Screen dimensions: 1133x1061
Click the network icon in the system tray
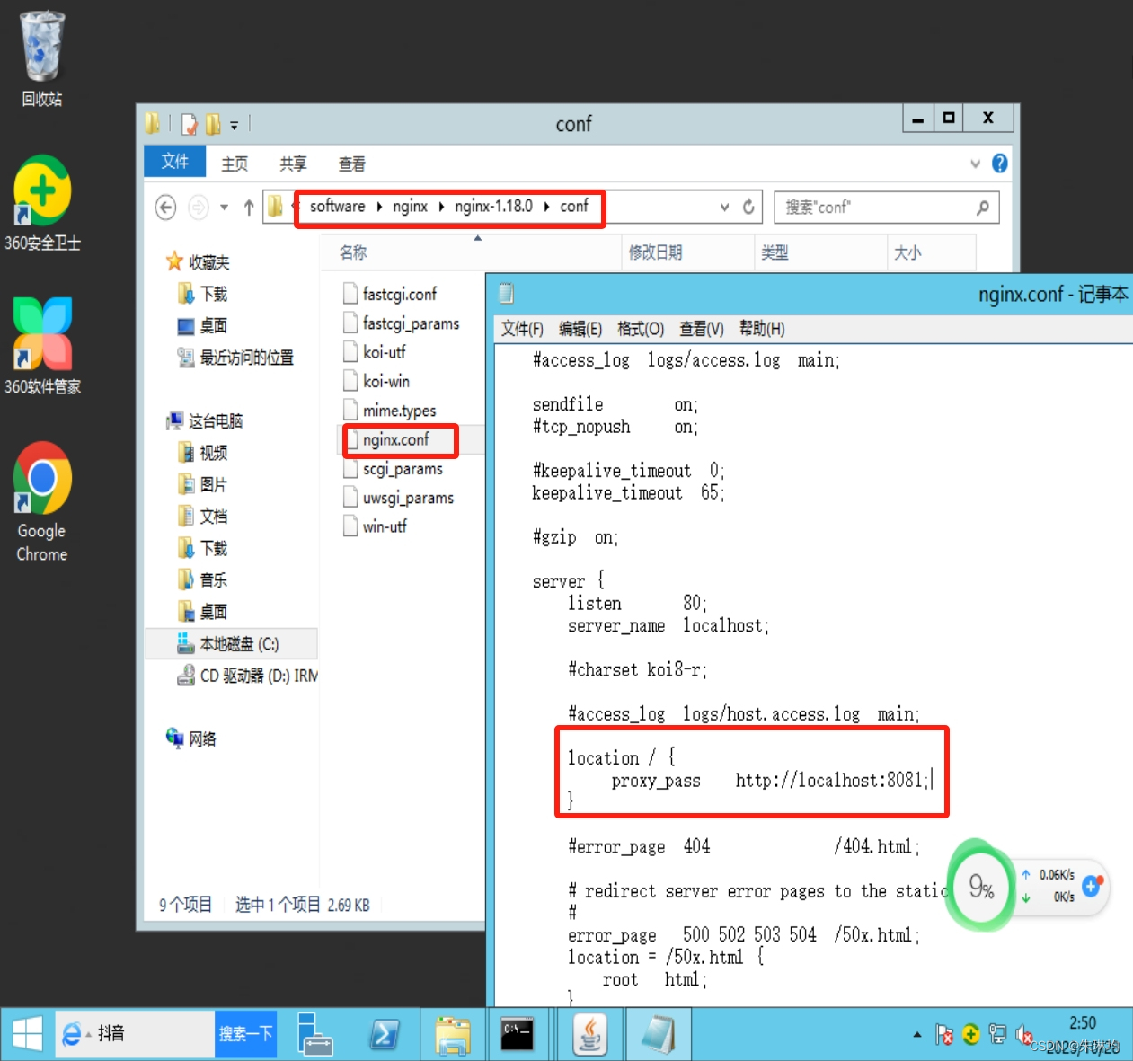(997, 1034)
